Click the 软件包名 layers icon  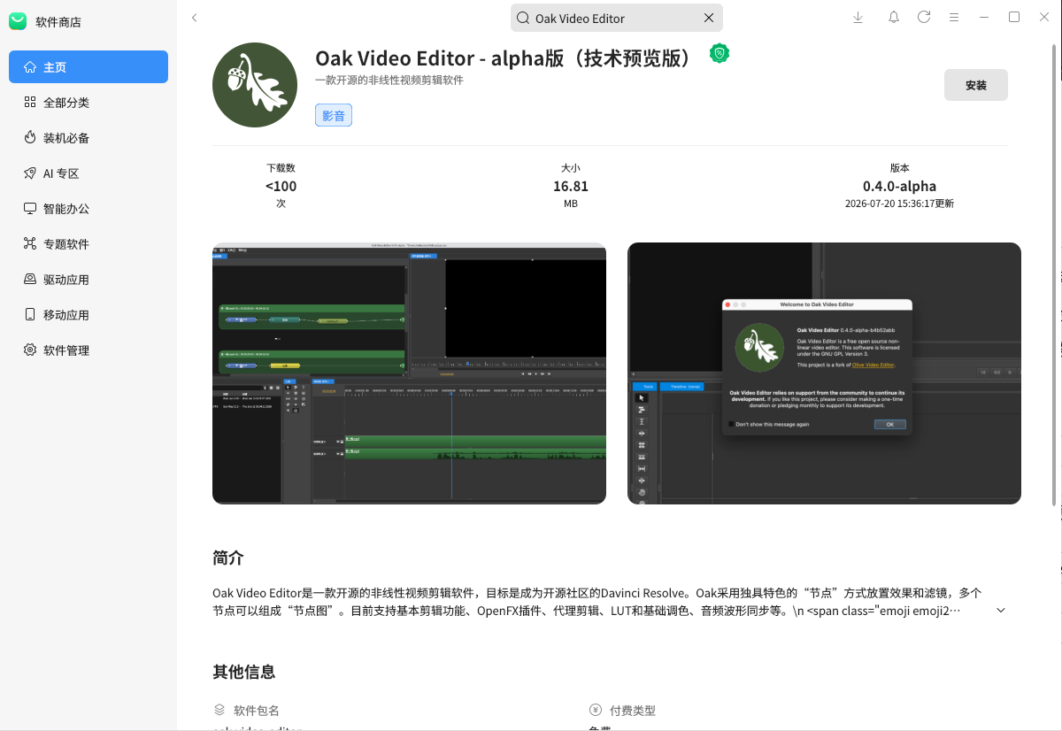tap(219, 711)
